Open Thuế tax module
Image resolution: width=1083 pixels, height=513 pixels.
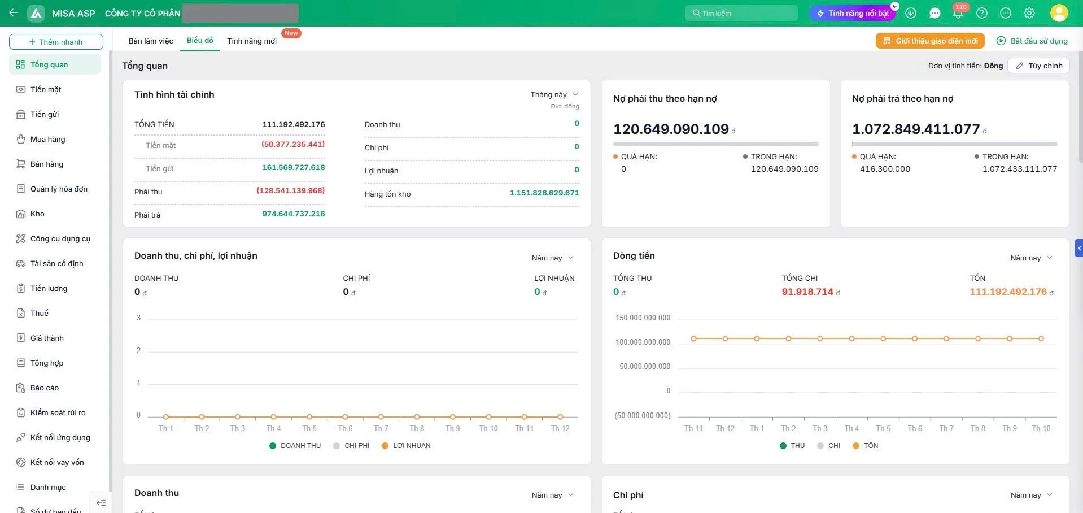[55, 313]
